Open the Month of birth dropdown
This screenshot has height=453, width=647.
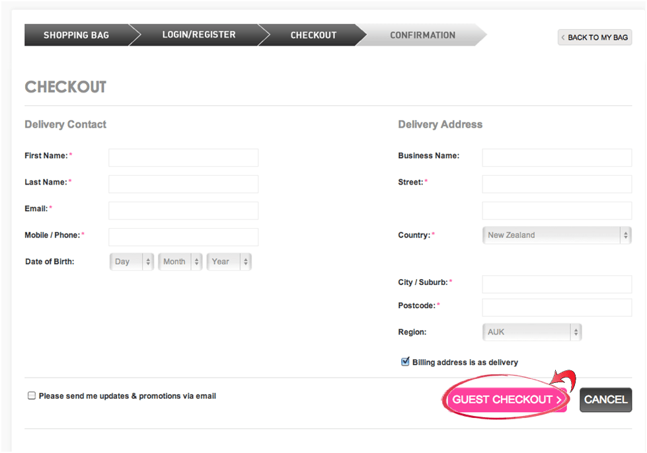180,262
